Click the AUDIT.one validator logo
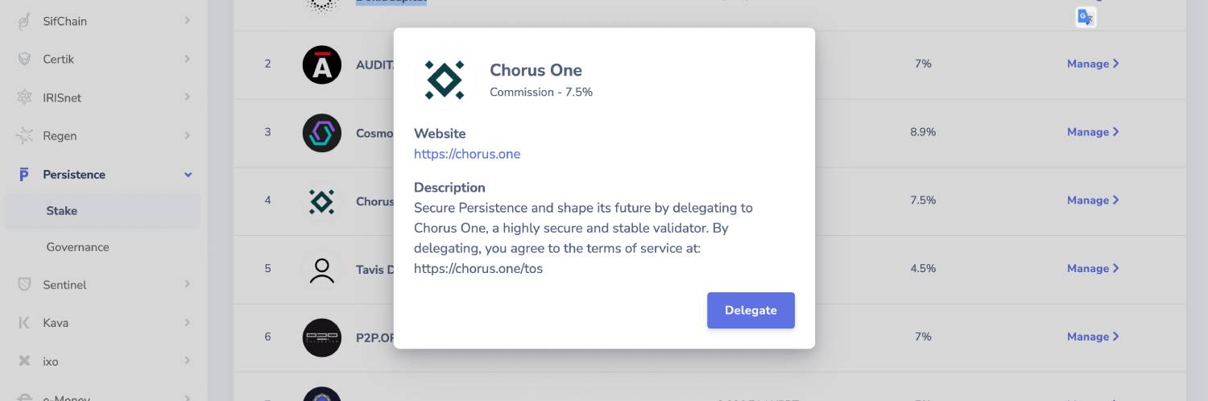This screenshot has width=1208, height=401. click(x=321, y=64)
